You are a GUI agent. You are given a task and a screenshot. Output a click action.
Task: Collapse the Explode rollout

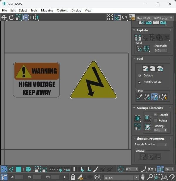coord(134,30)
